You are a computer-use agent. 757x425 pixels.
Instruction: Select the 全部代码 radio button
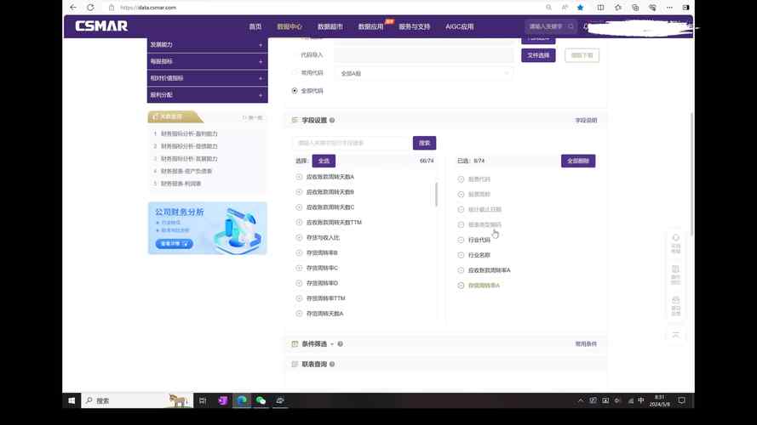coord(295,91)
